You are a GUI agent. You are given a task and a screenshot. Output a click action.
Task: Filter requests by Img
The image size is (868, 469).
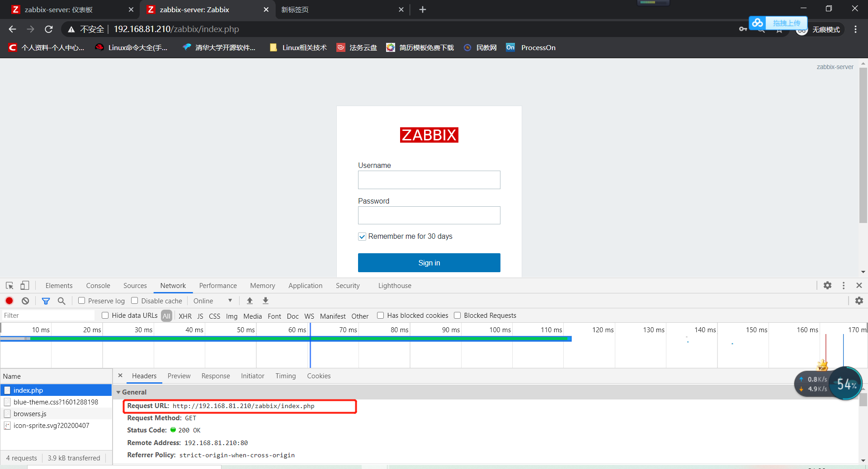pos(232,316)
